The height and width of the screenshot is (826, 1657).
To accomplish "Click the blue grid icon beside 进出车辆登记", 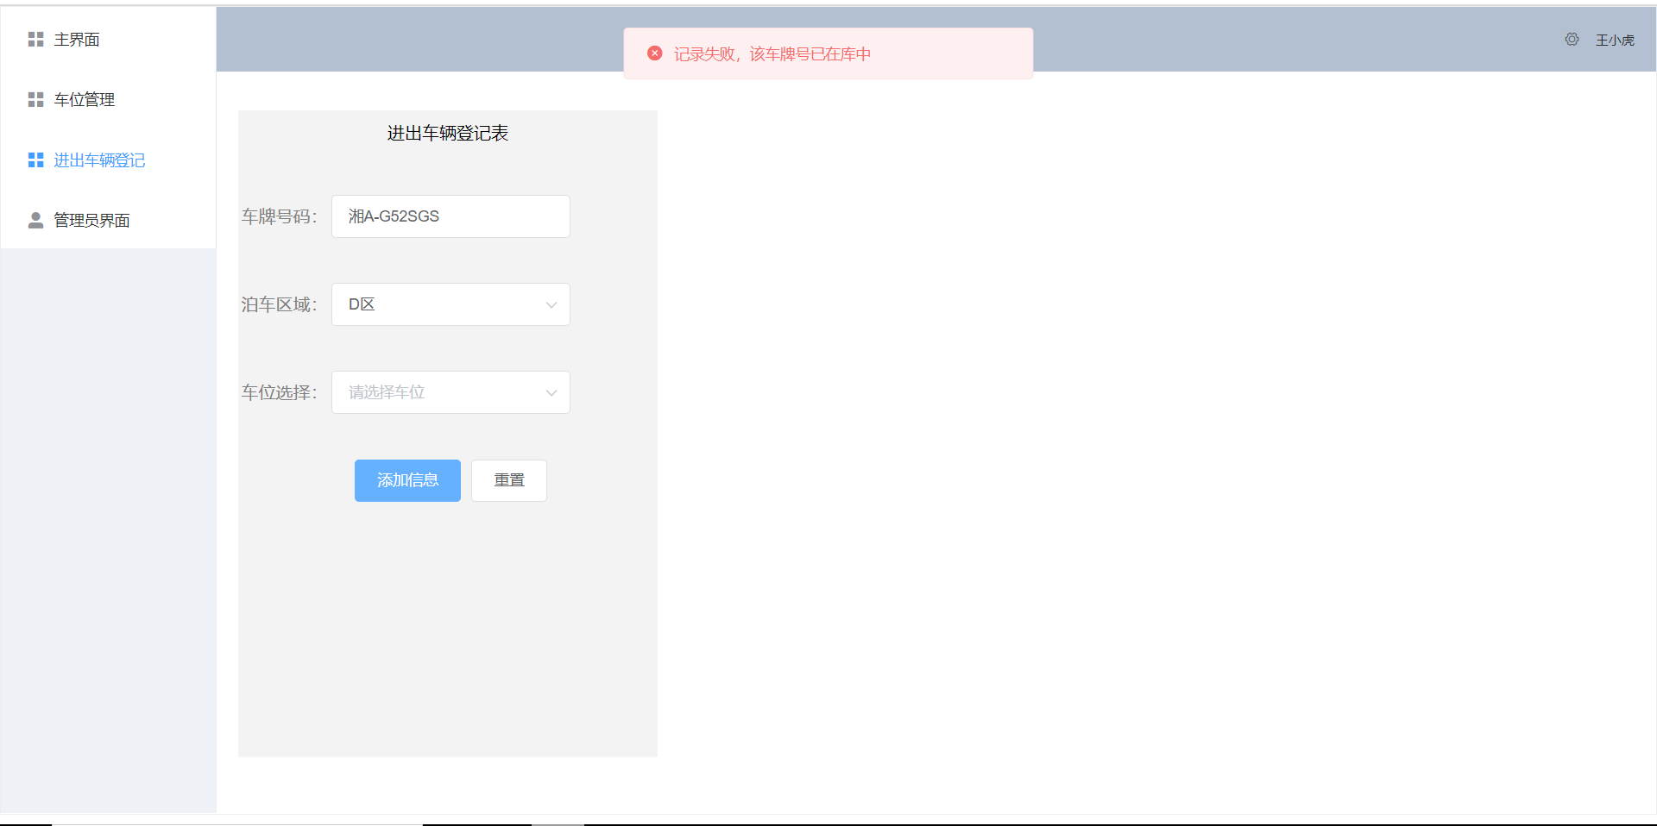I will tap(35, 160).
